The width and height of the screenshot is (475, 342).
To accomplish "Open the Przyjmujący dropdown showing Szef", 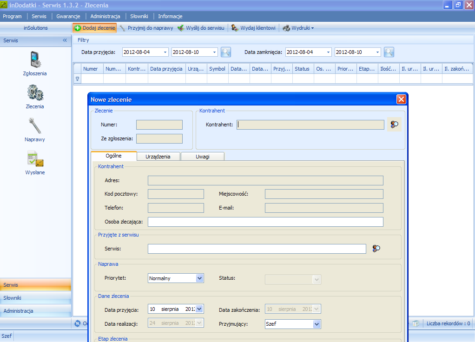I will point(317,324).
